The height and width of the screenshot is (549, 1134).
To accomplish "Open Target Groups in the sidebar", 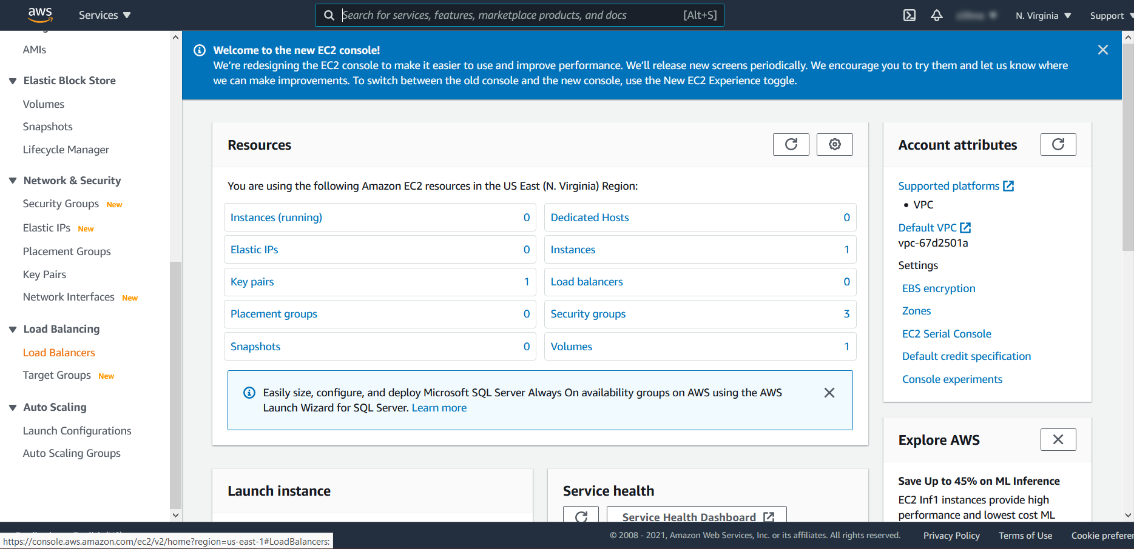I will coord(57,375).
